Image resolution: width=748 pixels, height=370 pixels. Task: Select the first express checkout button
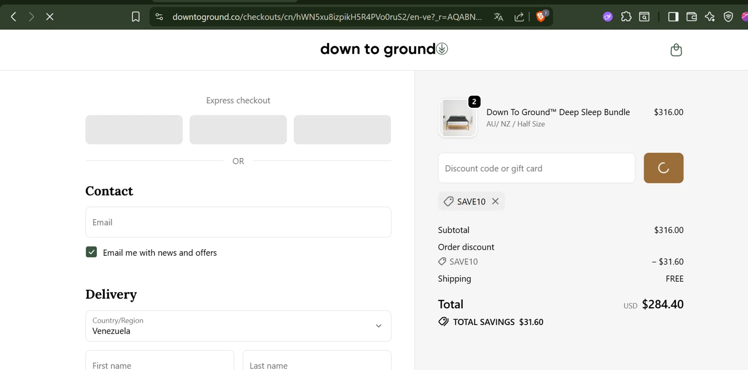coord(134,130)
